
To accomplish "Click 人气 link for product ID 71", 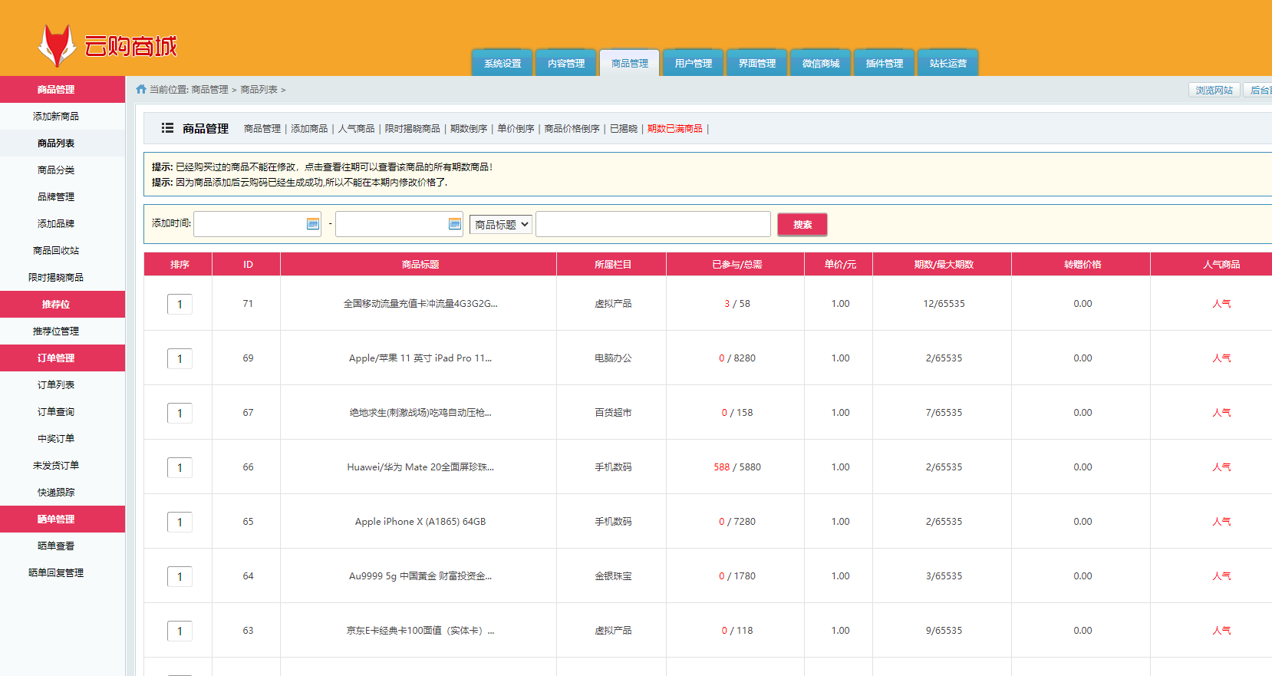I will pos(1221,304).
